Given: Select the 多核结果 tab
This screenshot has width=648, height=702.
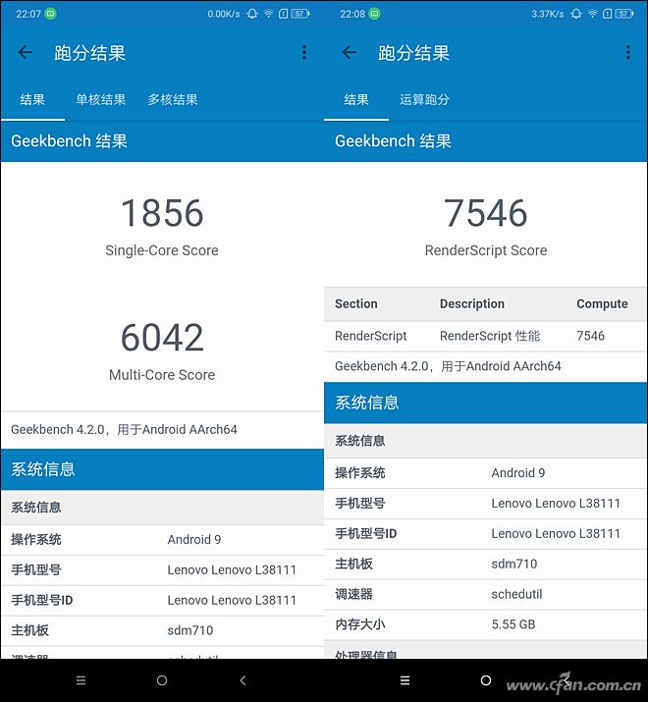Looking at the screenshot, I should click(x=173, y=99).
